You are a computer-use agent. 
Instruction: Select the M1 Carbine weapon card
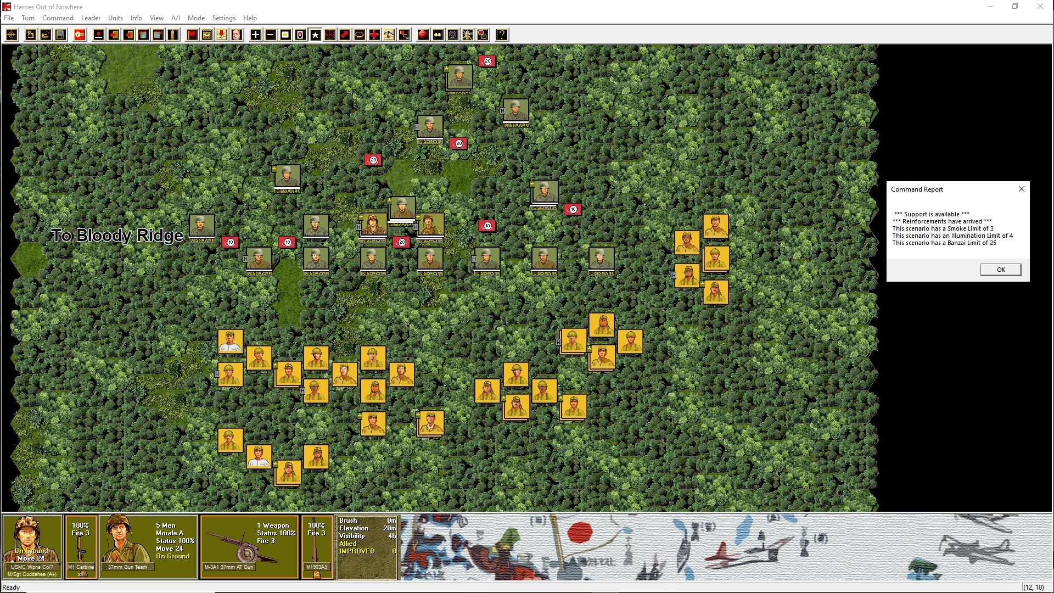coord(81,547)
